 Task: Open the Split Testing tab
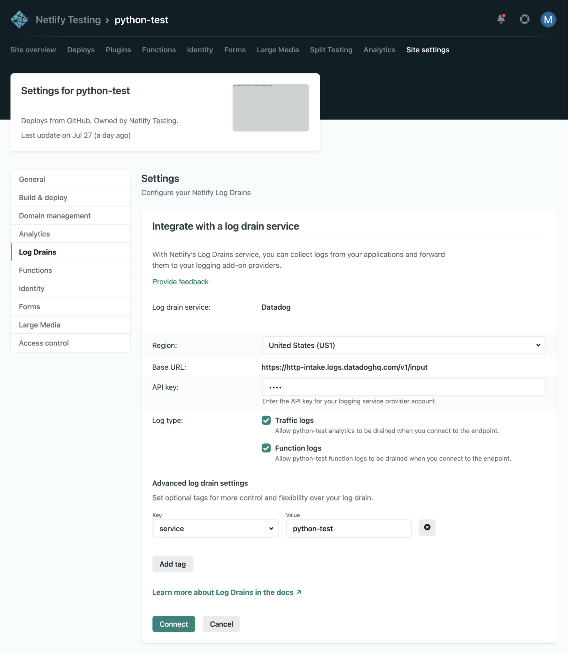coord(331,50)
